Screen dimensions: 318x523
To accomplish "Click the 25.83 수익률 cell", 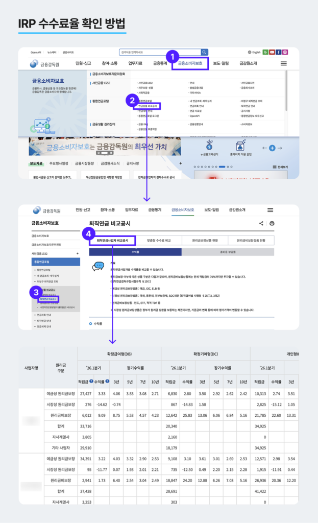I will point(187,415).
